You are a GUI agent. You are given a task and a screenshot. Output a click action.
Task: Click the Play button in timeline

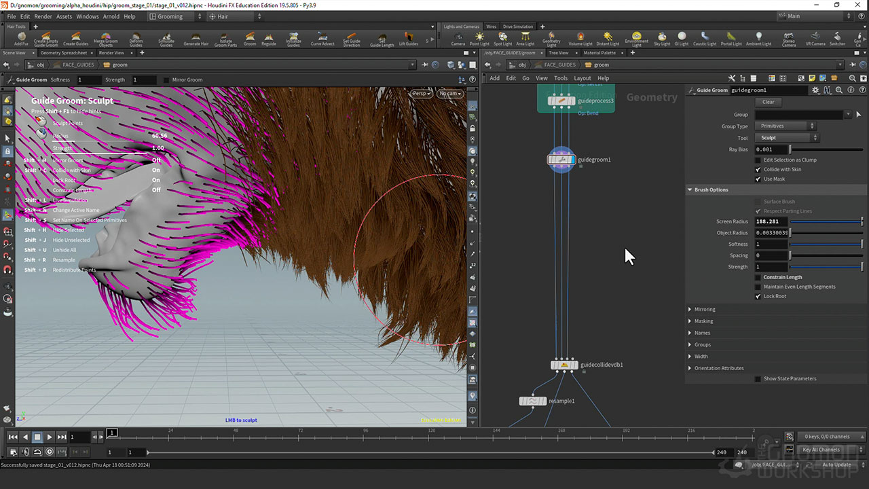pos(50,437)
